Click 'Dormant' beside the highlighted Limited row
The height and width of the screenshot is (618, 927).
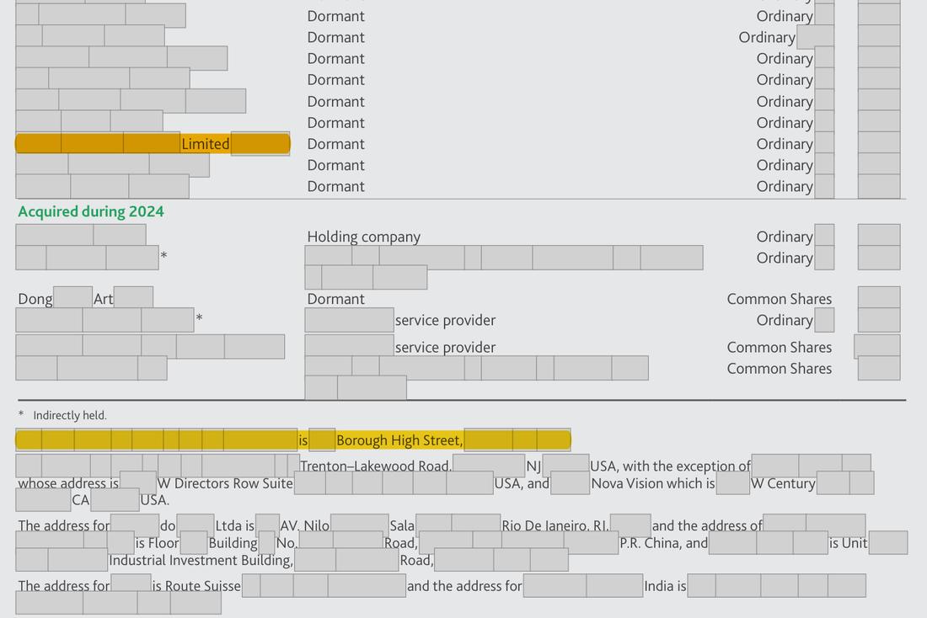[335, 144]
